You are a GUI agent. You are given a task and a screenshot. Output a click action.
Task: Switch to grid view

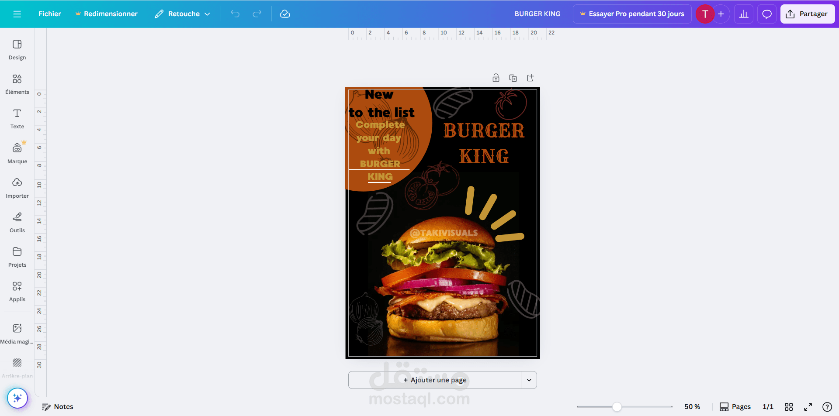point(789,407)
